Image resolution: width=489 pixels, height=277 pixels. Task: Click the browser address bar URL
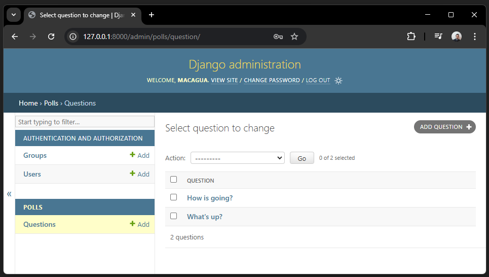point(141,37)
